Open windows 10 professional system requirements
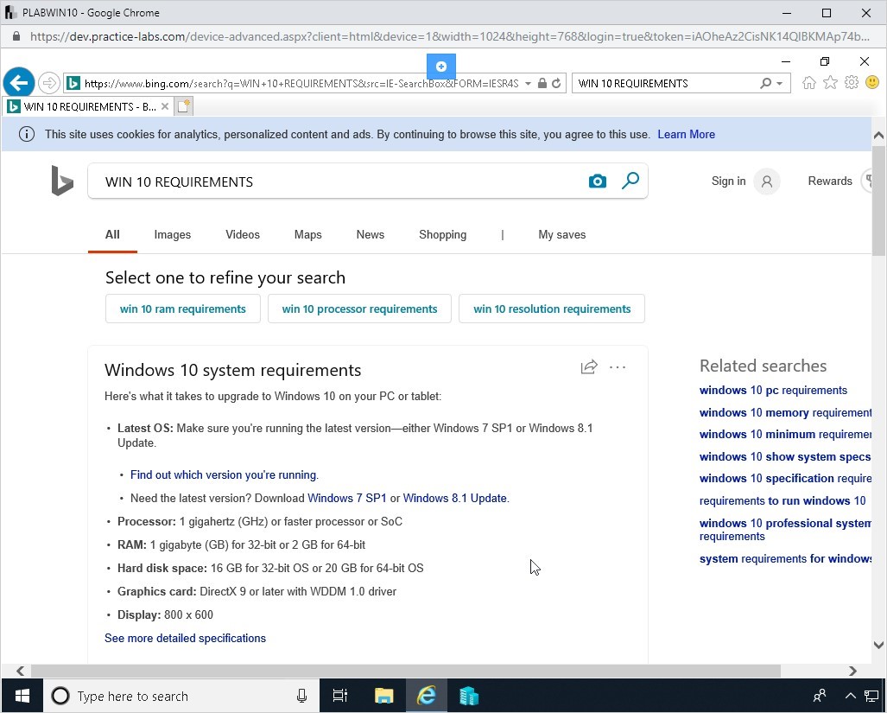887x713 pixels. point(785,530)
